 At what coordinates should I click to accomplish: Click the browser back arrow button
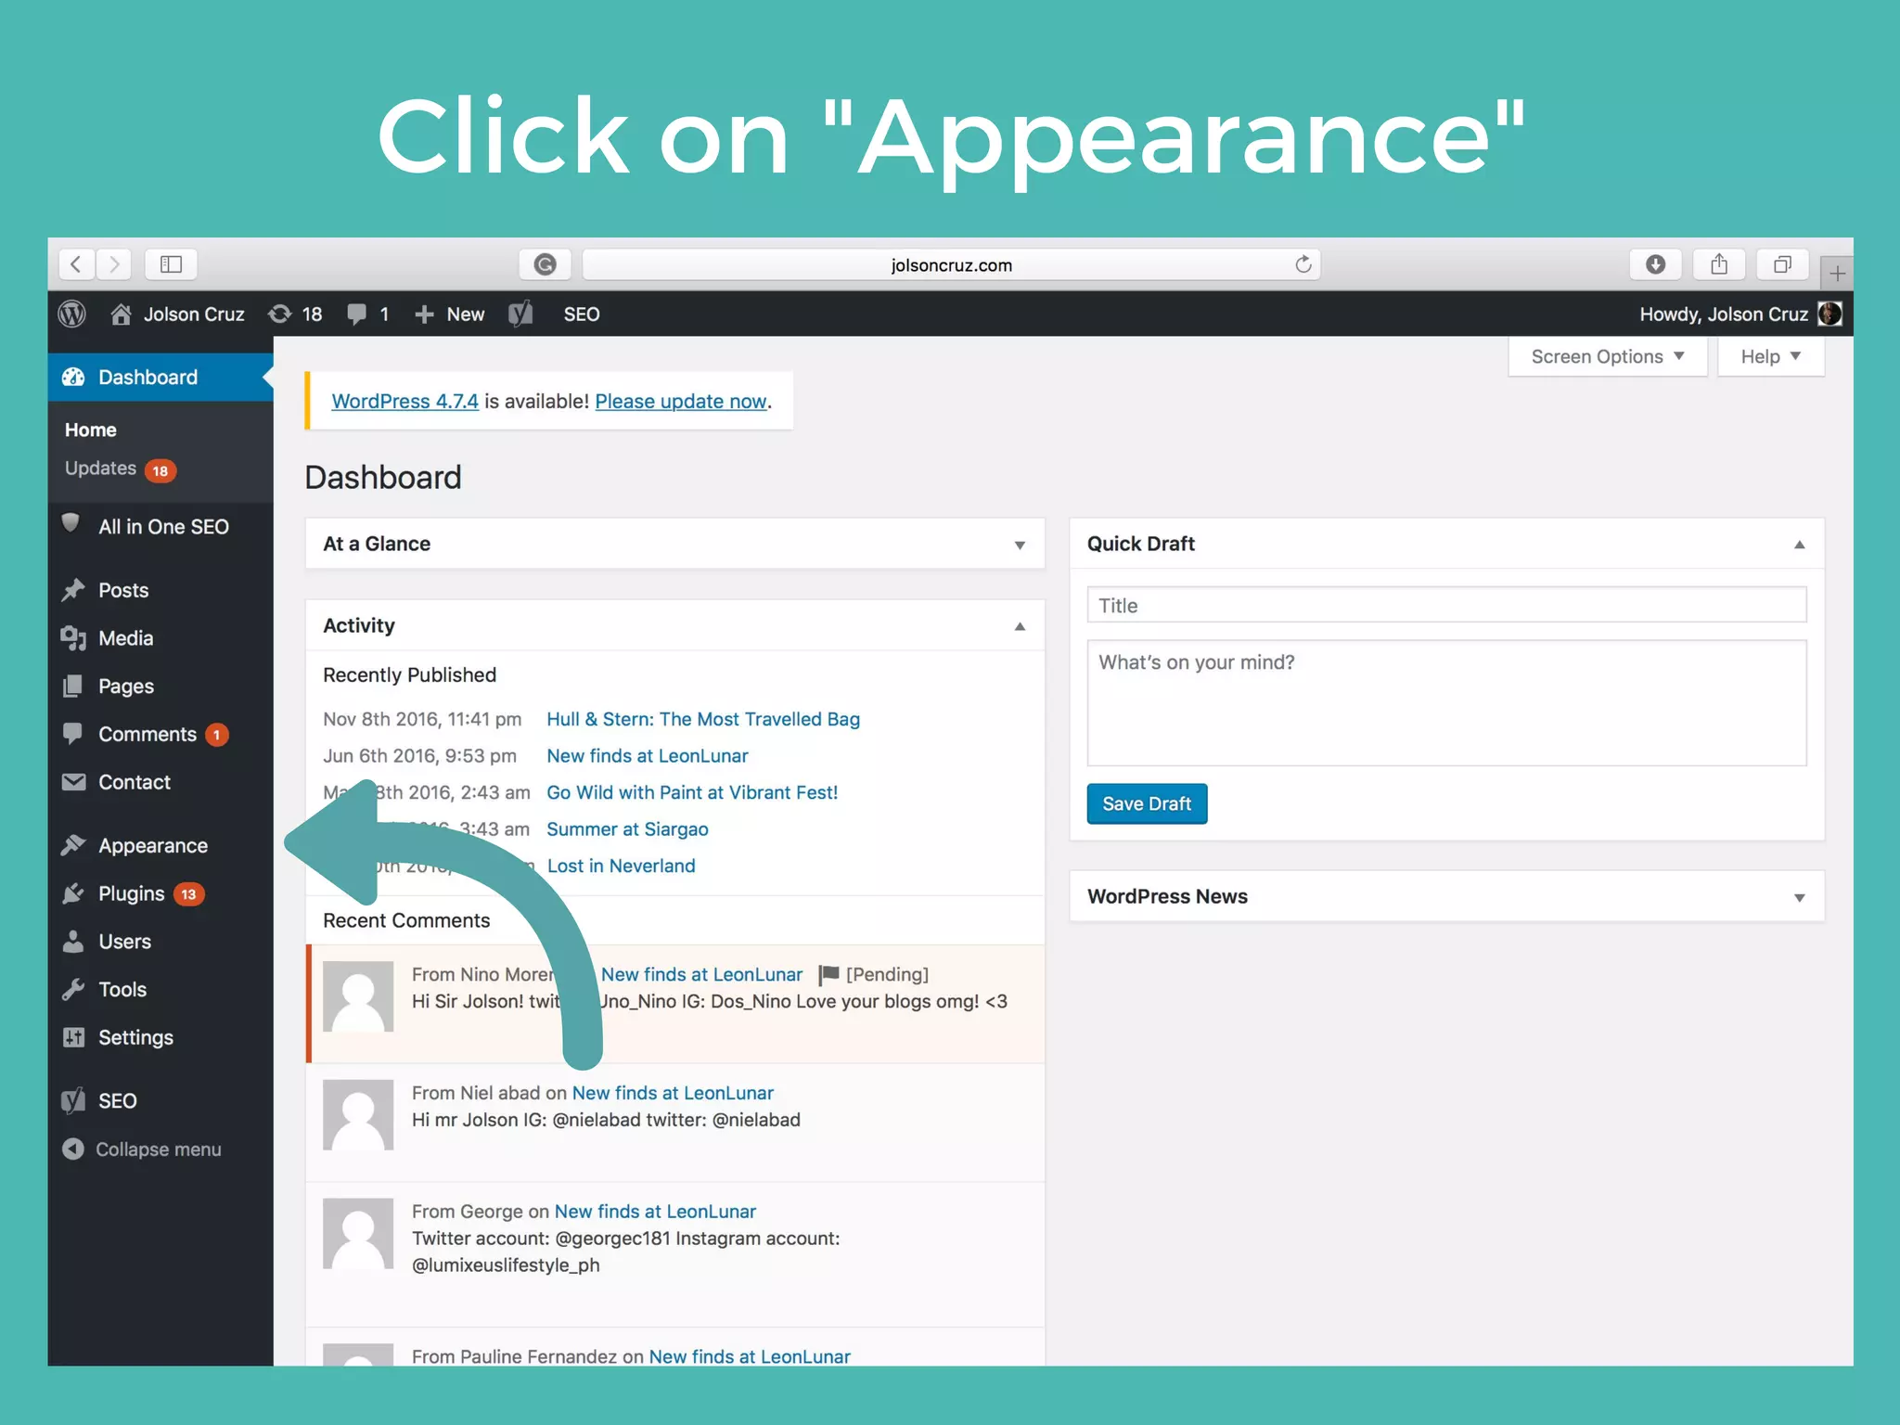(x=77, y=264)
